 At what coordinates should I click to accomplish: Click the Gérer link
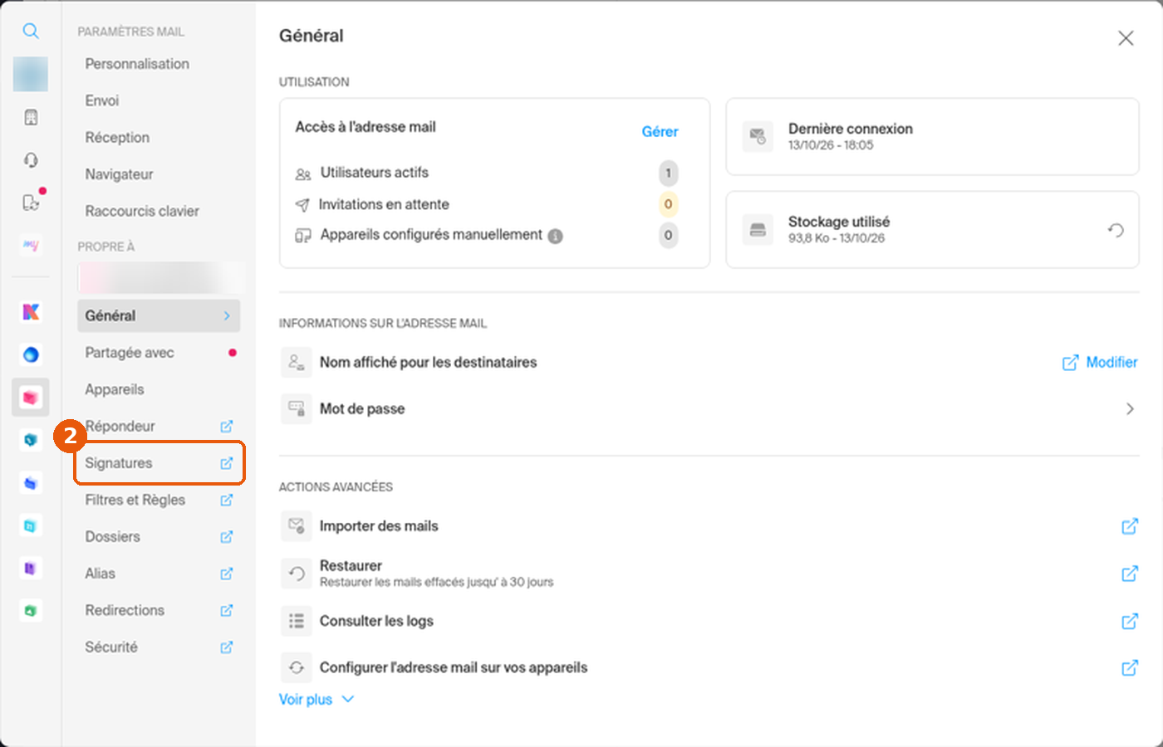click(660, 132)
